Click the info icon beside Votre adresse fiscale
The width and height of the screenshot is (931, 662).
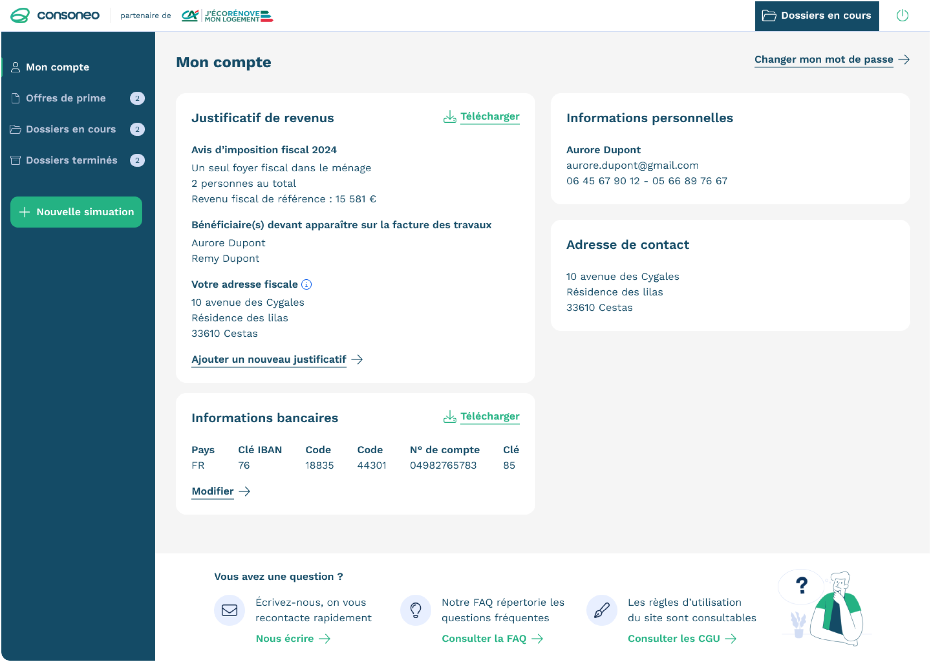[x=307, y=284]
